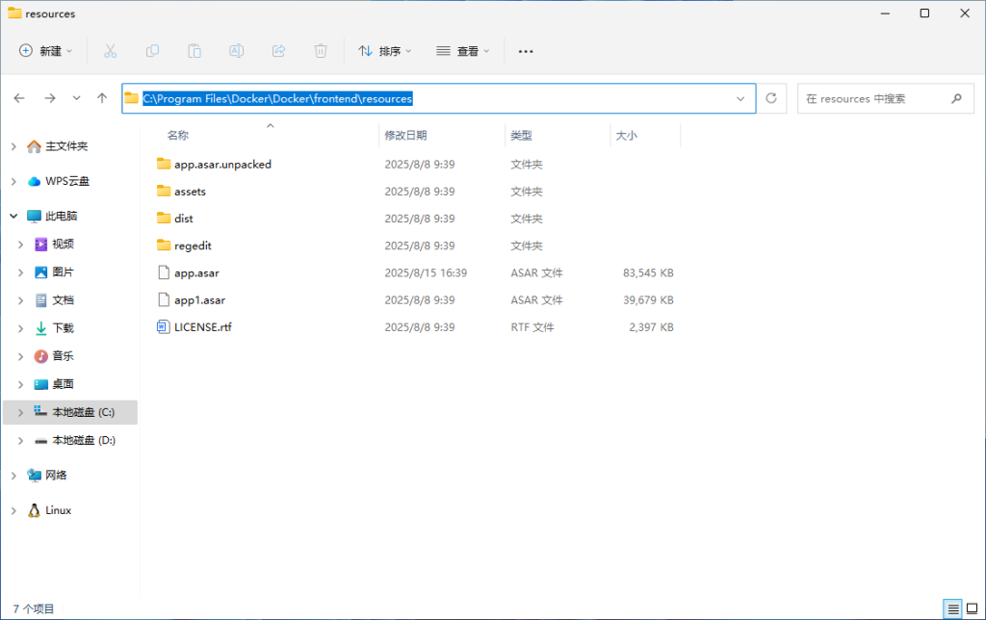Open the 查看 view dropdown
This screenshot has width=986, height=620.
461,50
